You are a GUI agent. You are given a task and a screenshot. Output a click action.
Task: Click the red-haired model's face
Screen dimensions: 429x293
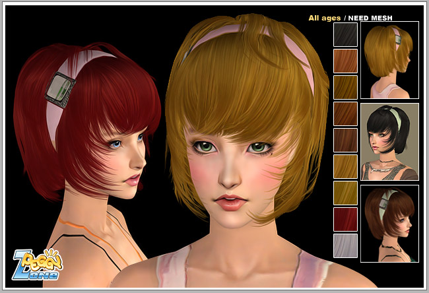click(129, 158)
